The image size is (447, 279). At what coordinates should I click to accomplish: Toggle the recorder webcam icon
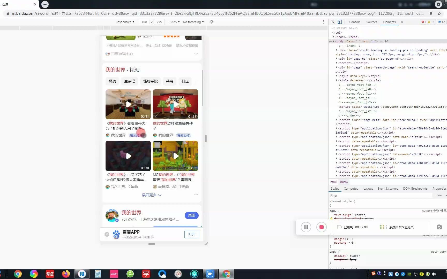[339, 227]
